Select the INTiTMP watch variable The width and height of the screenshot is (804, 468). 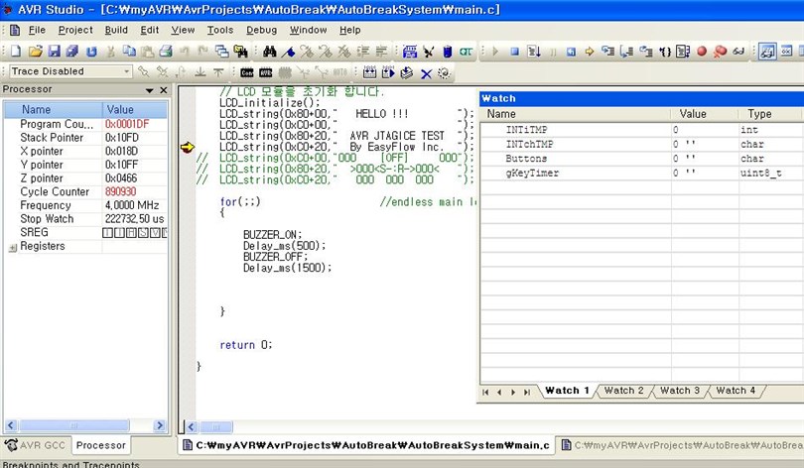pos(527,130)
